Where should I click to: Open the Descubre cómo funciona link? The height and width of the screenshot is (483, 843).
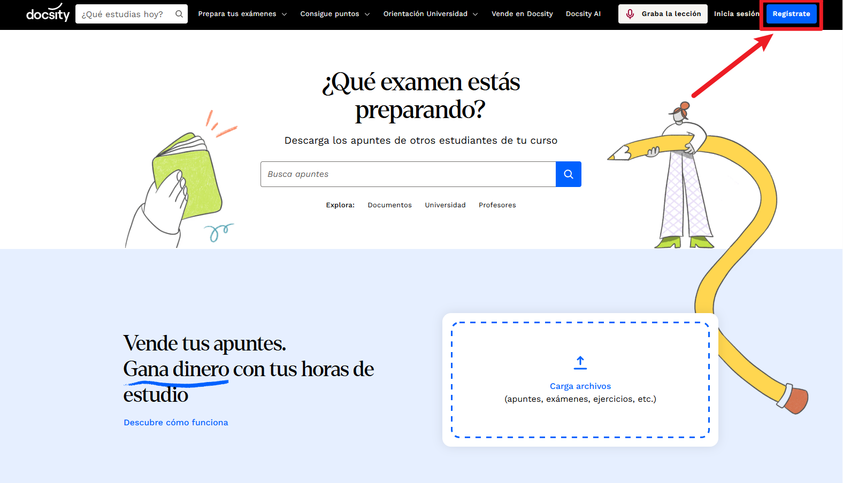[176, 423]
